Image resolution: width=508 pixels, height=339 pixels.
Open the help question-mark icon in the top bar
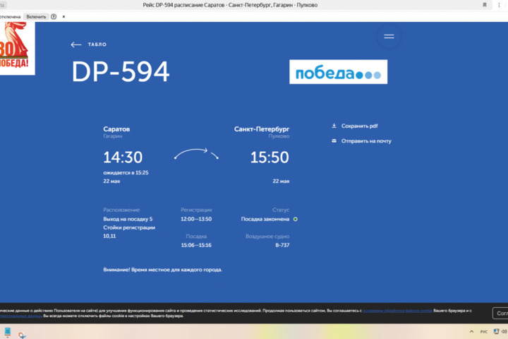tap(54, 16)
